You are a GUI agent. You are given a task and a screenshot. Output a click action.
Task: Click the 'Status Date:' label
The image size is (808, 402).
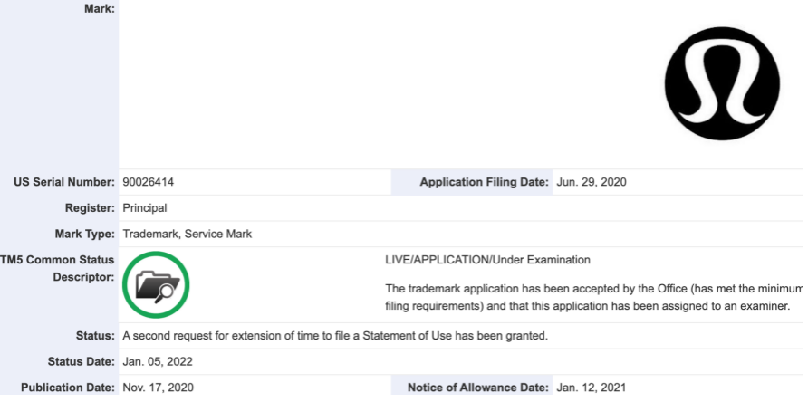(x=82, y=362)
